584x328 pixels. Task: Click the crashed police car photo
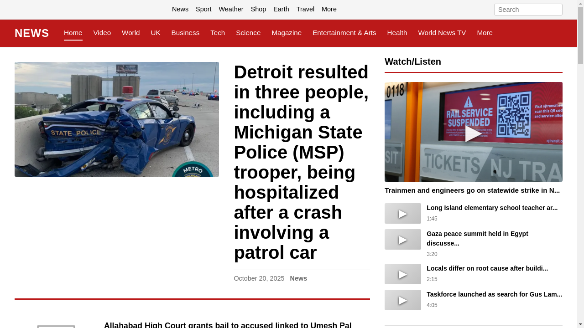tap(117, 119)
